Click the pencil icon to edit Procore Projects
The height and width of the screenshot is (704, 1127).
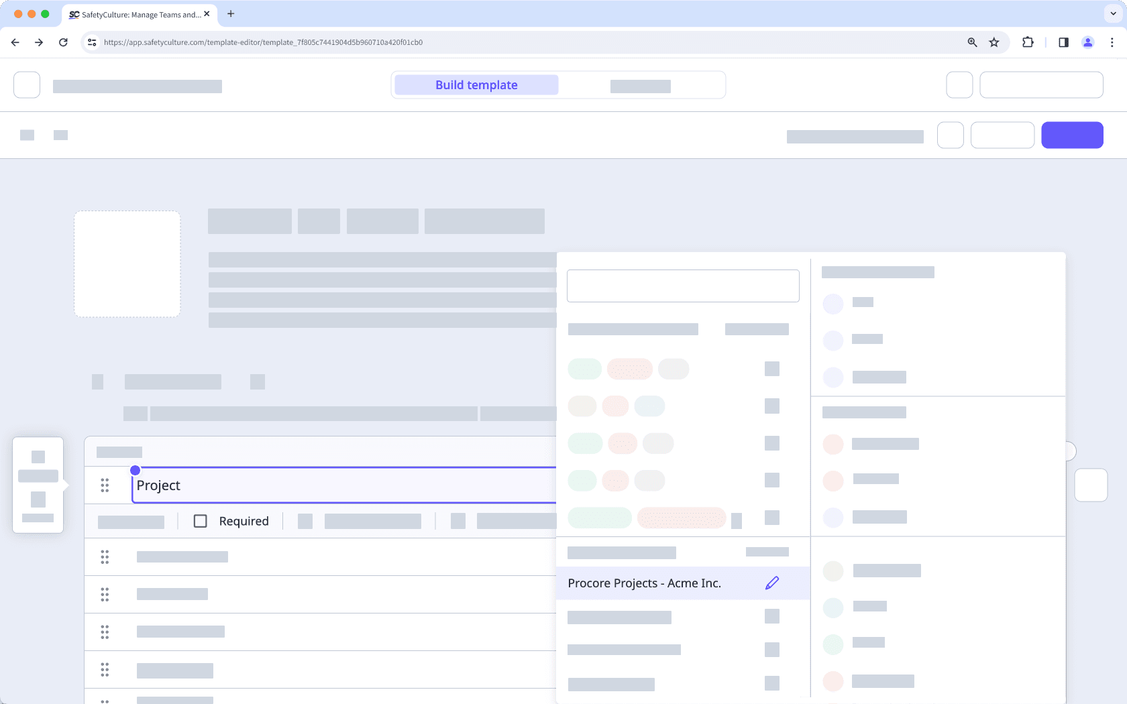[772, 583]
